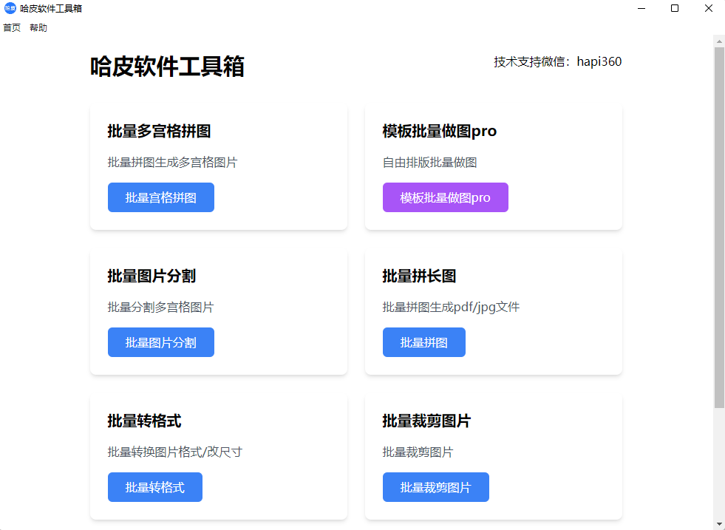The image size is (725, 530).
Task: Click the 技术支持微信：hapi360 text
Action: (x=558, y=61)
